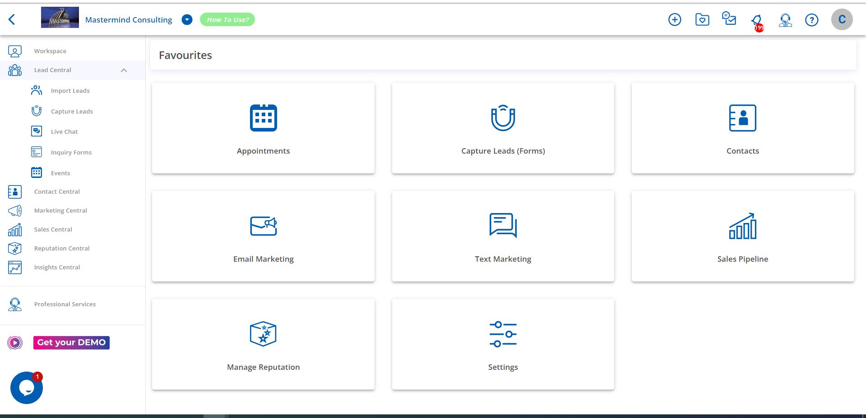Click the Workspace sidebar icon
The height and width of the screenshot is (418, 866).
click(x=15, y=51)
